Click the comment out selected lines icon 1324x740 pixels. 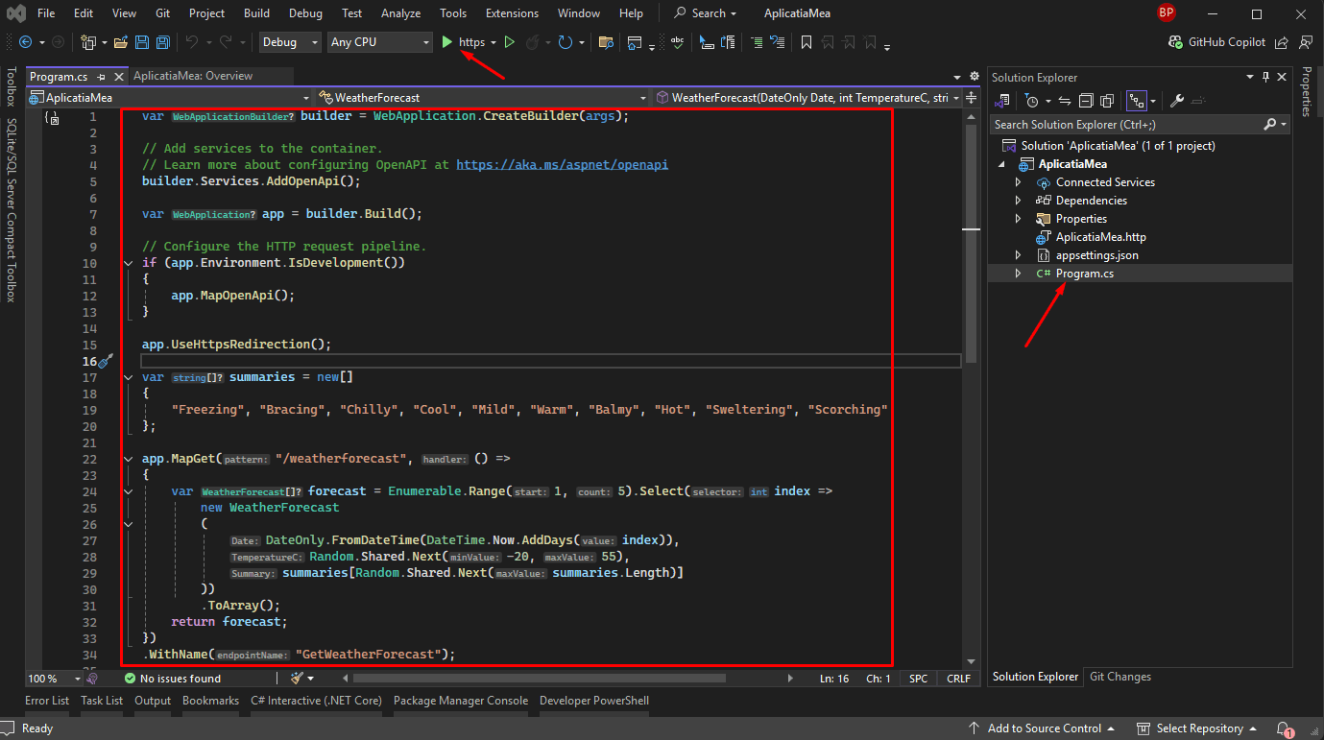tap(757, 42)
